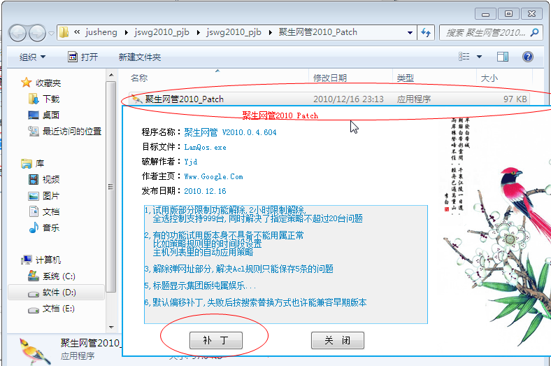Open the recent pages dropdown beside Forward
Screen dimensions: 551x366
(x=51, y=34)
